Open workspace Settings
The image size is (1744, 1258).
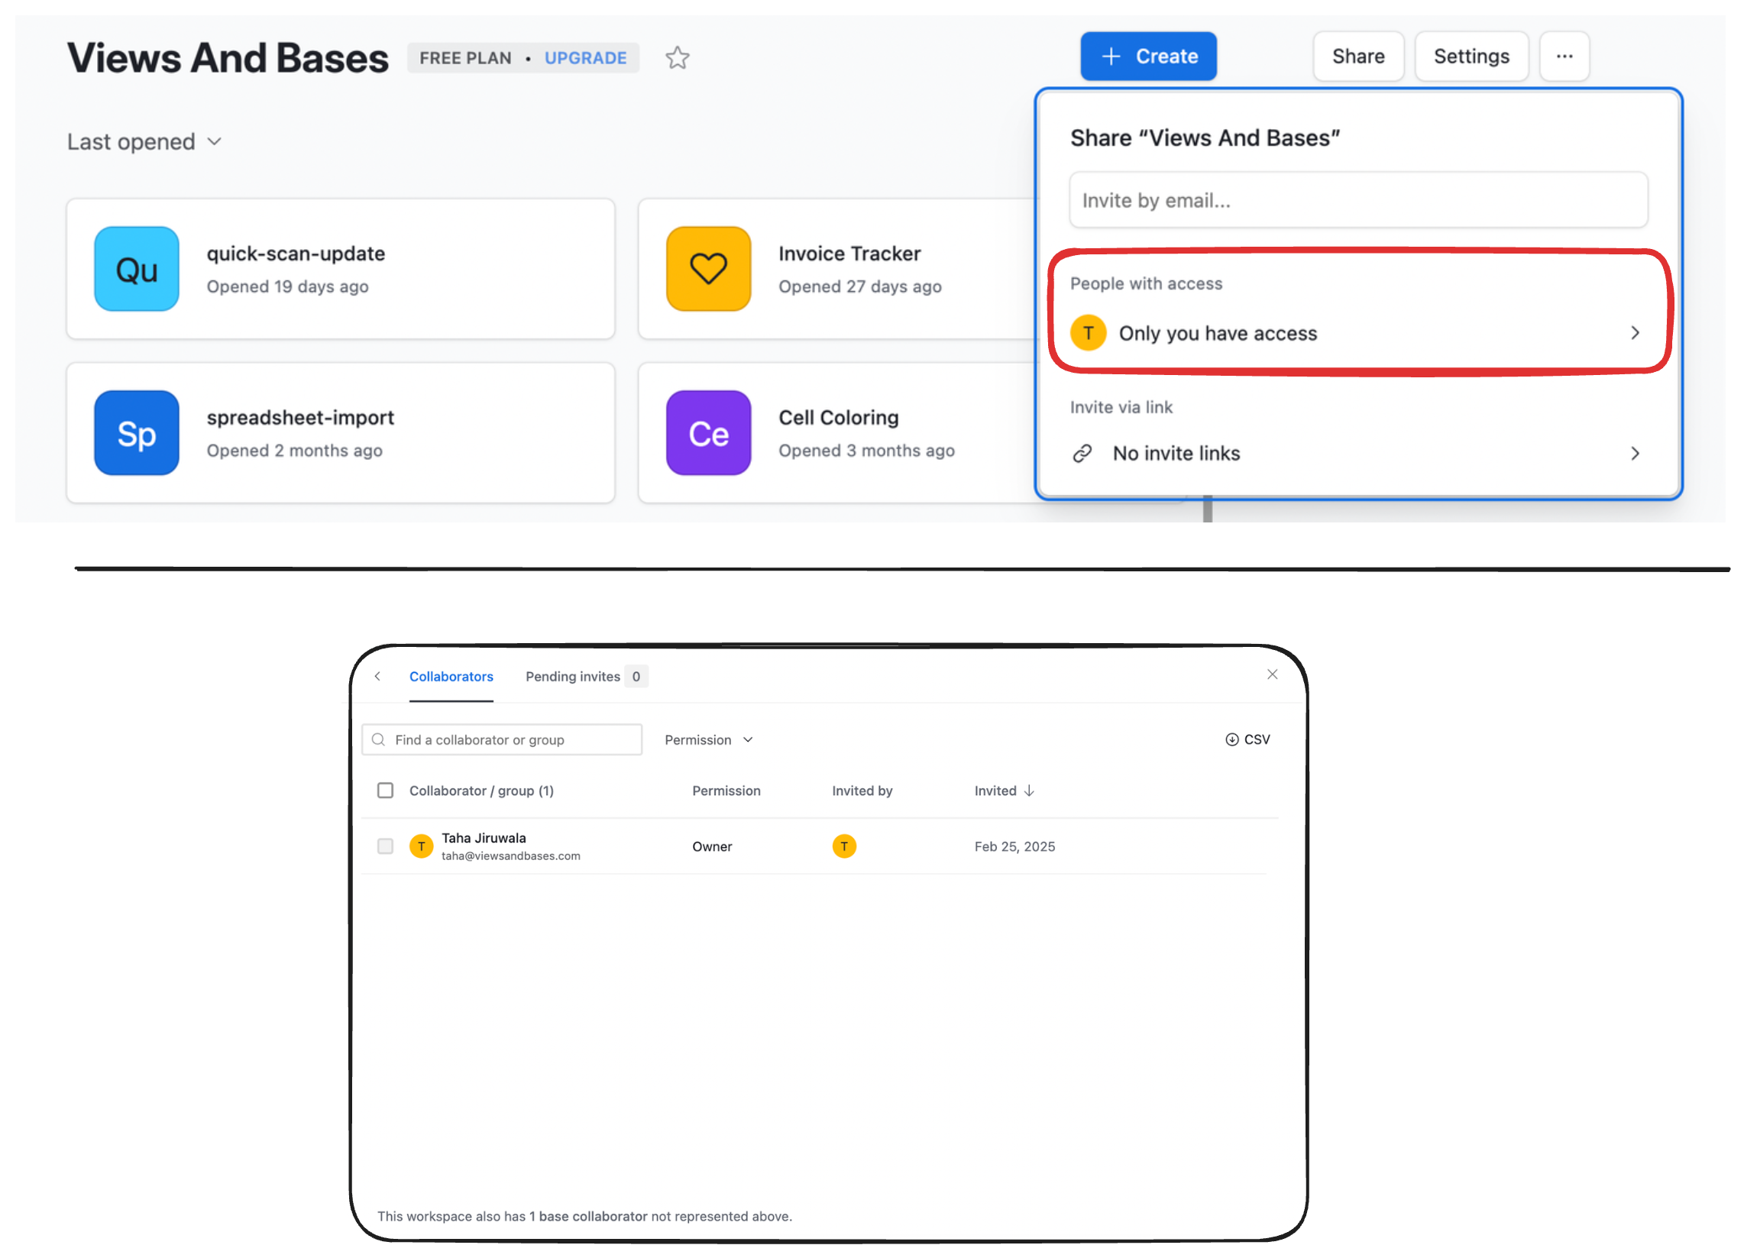click(1471, 55)
